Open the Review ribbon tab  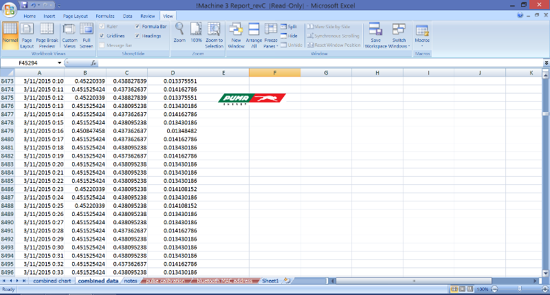tap(147, 16)
